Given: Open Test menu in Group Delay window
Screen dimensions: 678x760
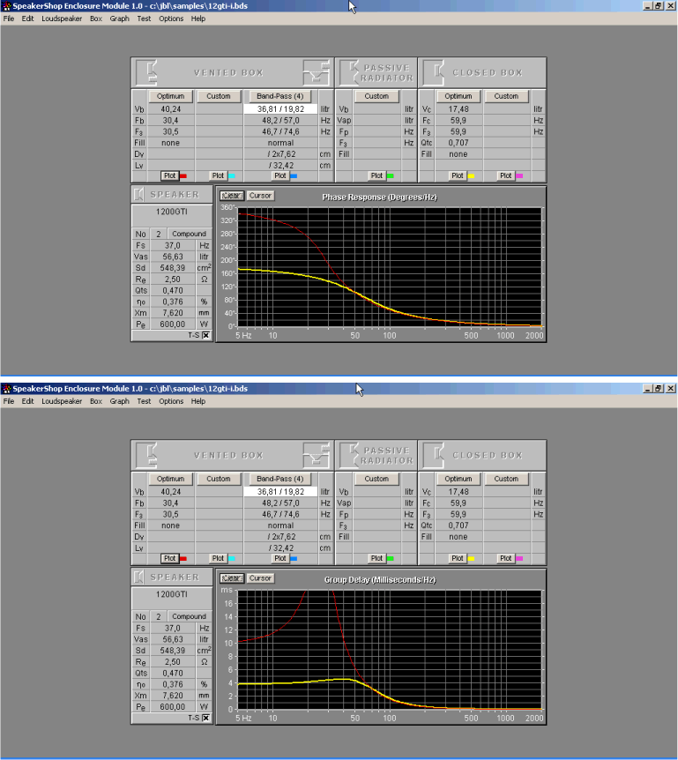Looking at the screenshot, I should tap(144, 401).
